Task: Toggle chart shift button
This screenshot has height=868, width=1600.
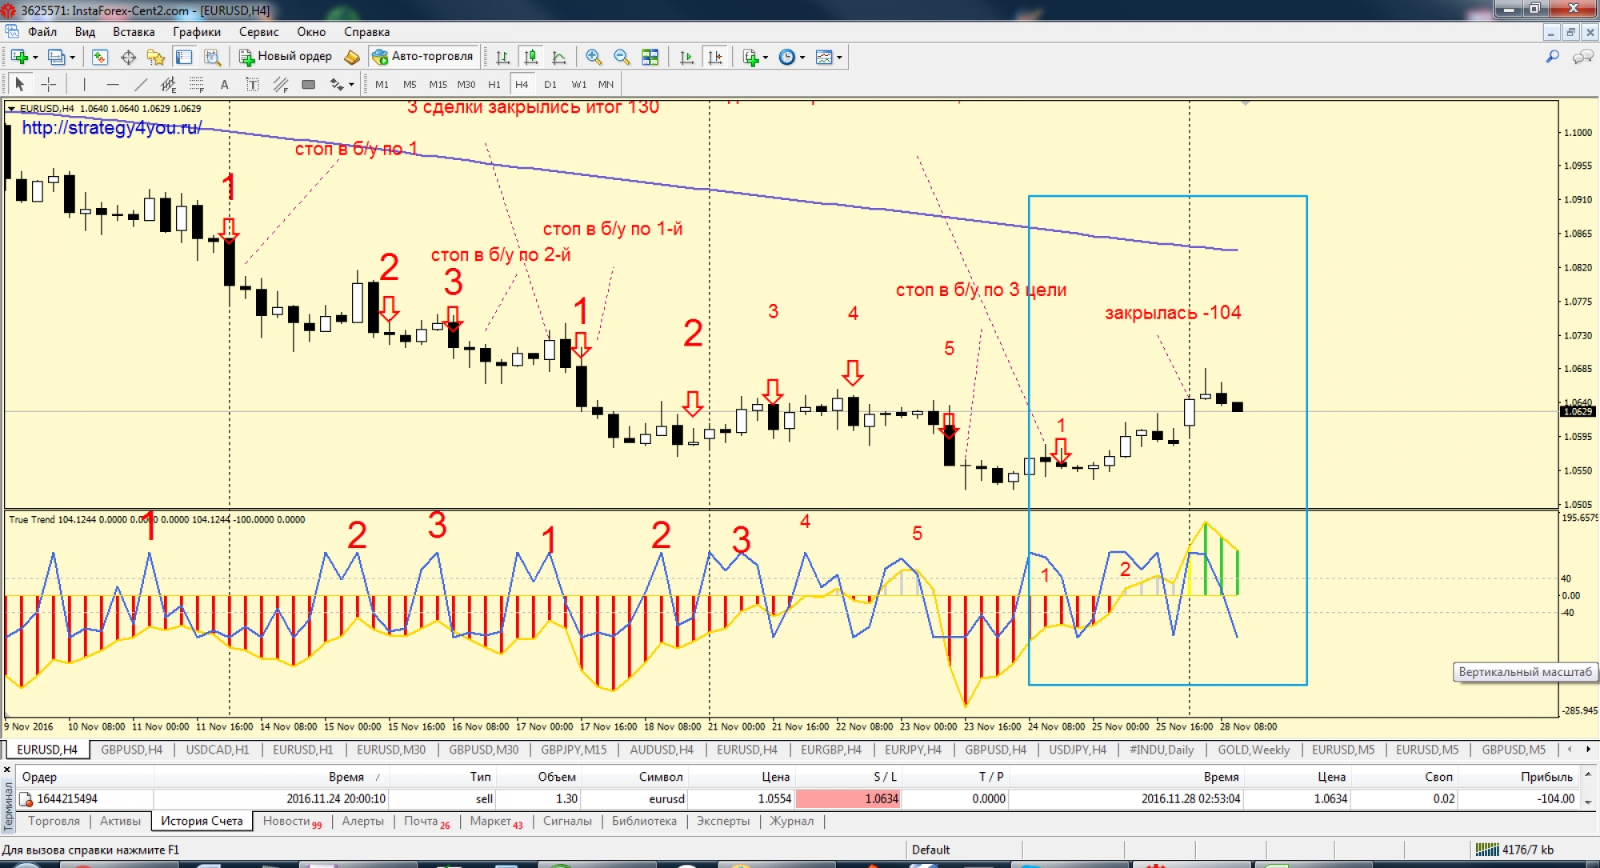Action: pyautogui.click(x=715, y=57)
